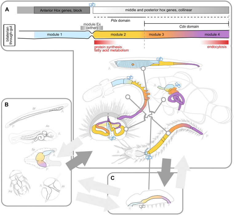
Task: Click the 'bilaterian through-gut' boxed label
Action: pos(10,35)
